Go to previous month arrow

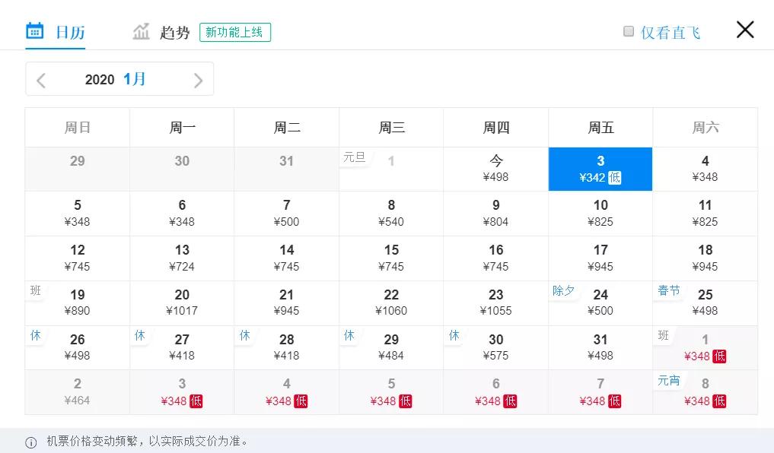pyautogui.click(x=41, y=80)
